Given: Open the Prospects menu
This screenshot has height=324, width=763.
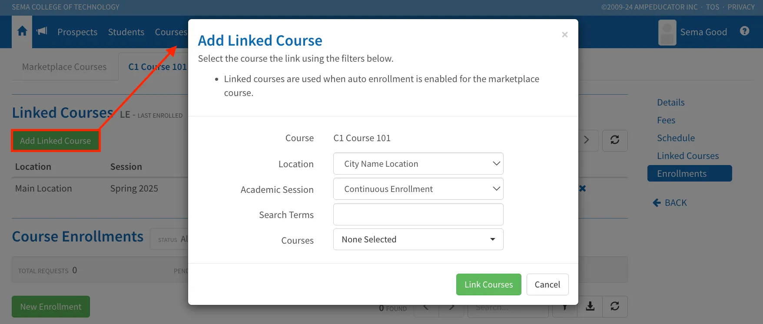Looking at the screenshot, I should [x=77, y=32].
